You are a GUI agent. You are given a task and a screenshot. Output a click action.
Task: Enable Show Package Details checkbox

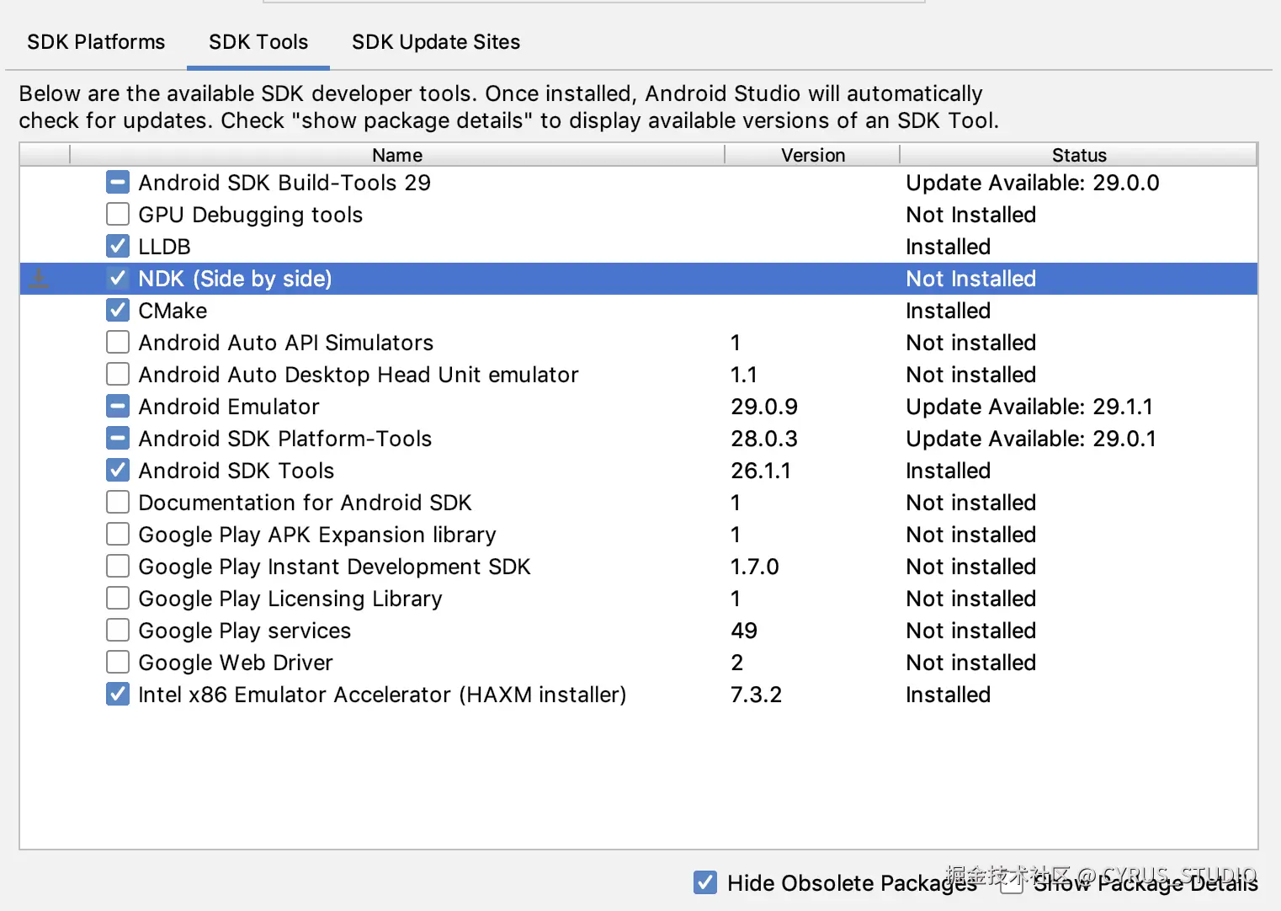(x=1012, y=882)
